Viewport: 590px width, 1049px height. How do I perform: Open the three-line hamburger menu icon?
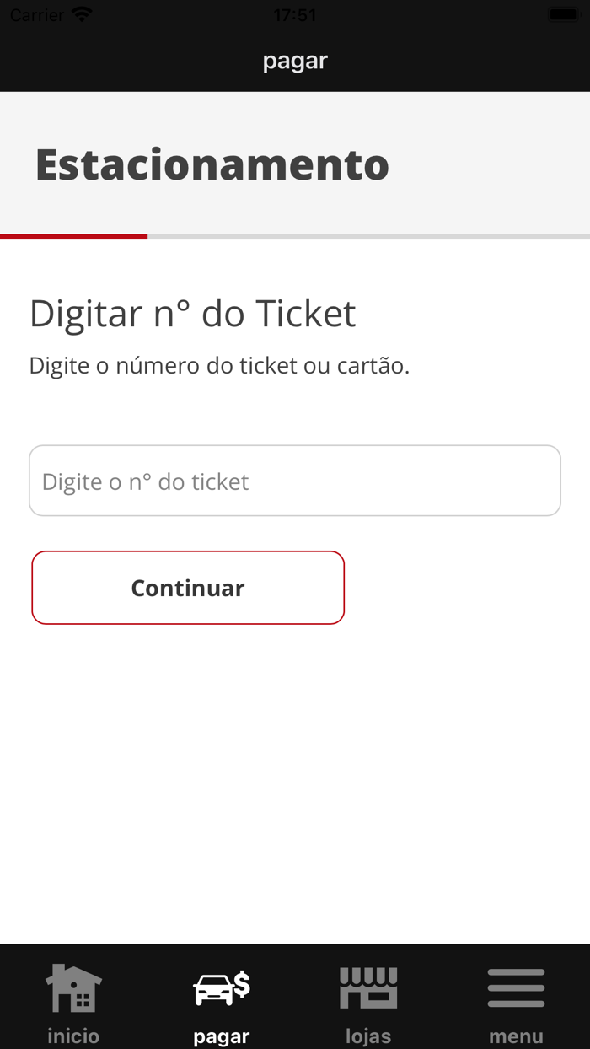tap(516, 987)
